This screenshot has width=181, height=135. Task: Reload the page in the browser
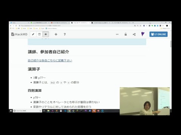16,25
